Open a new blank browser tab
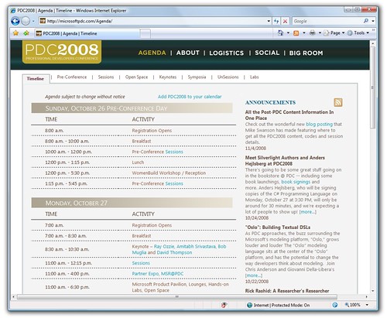 146,33
